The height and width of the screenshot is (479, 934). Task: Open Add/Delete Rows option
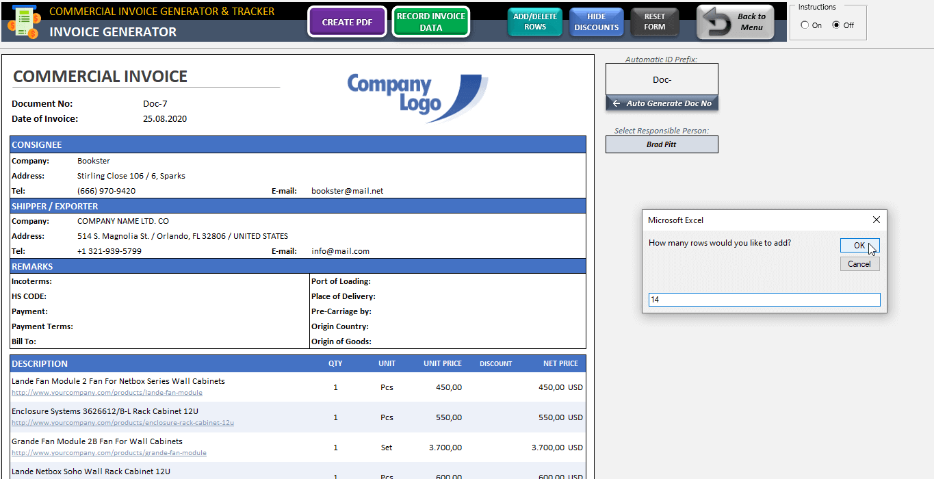click(x=534, y=22)
